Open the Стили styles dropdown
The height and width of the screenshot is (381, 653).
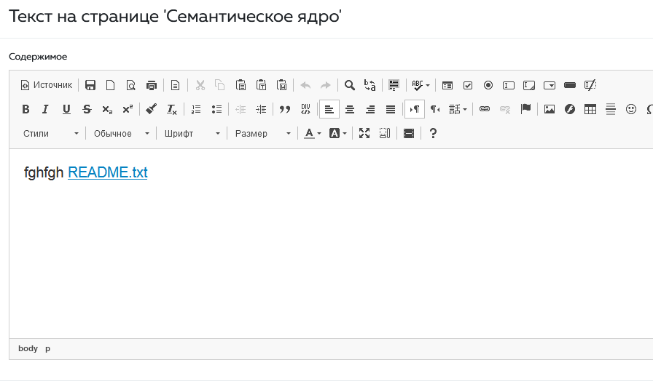pyautogui.click(x=50, y=133)
